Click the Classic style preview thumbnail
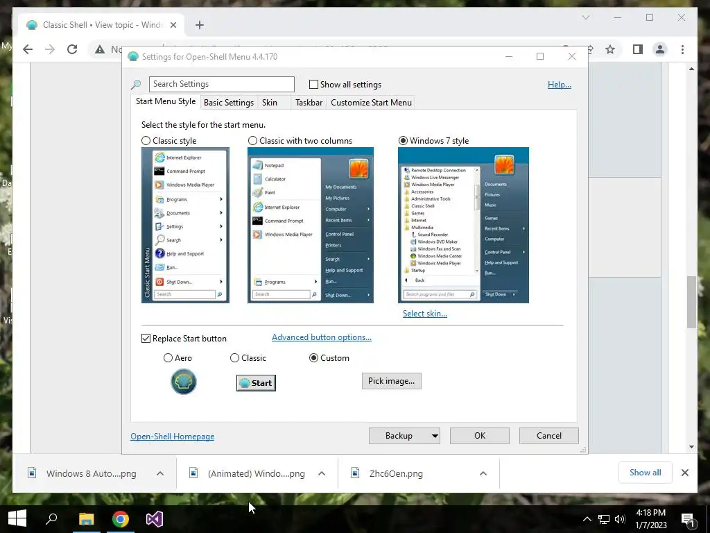 point(185,226)
